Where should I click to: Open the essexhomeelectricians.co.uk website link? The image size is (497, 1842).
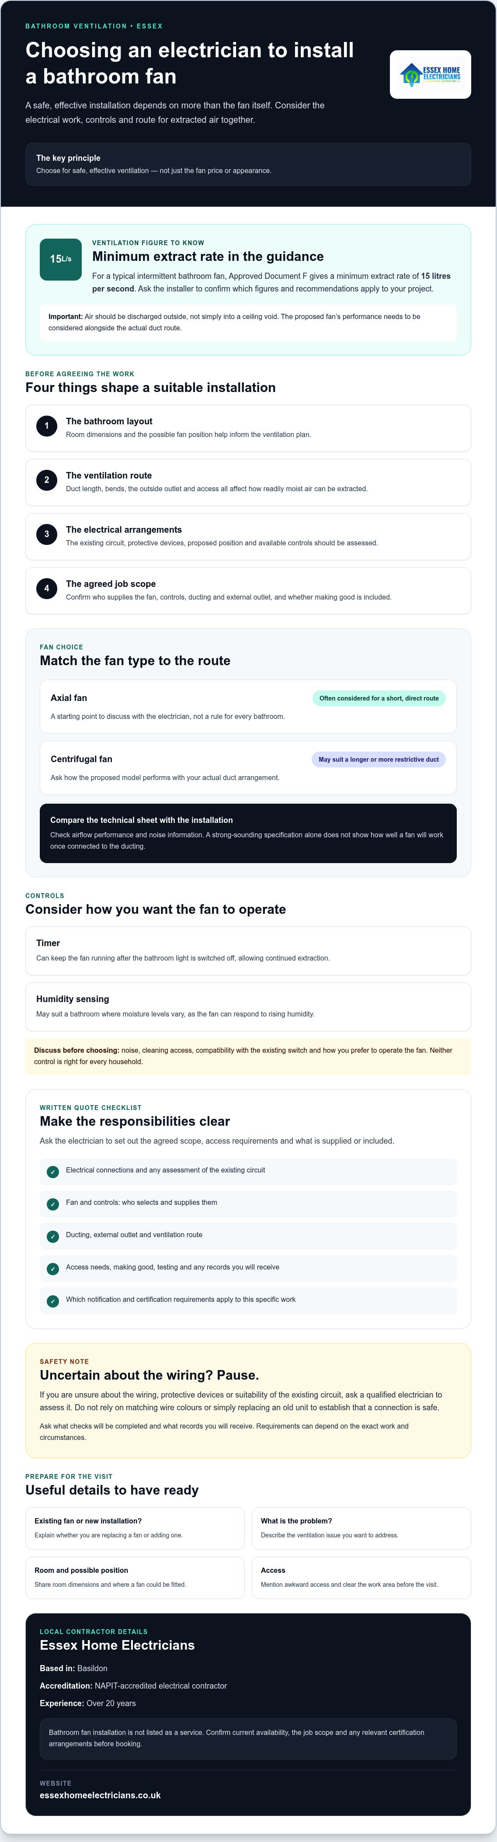[100, 1795]
